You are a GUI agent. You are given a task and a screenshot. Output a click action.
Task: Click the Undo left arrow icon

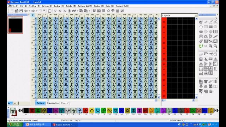pyautogui.click(x=26, y=11)
